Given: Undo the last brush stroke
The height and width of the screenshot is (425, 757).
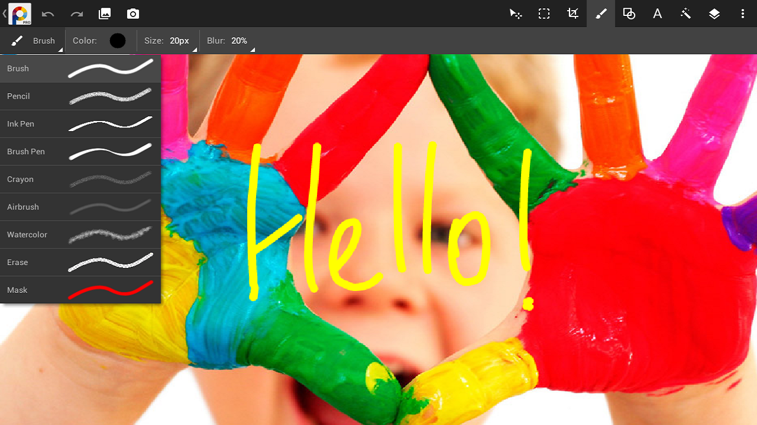Looking at the screenshot, I should [x=47, y=14].
